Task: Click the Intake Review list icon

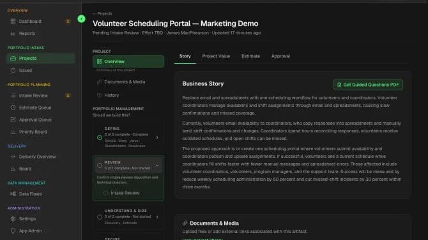Action: pyautogui.click(x=13, y=95)
